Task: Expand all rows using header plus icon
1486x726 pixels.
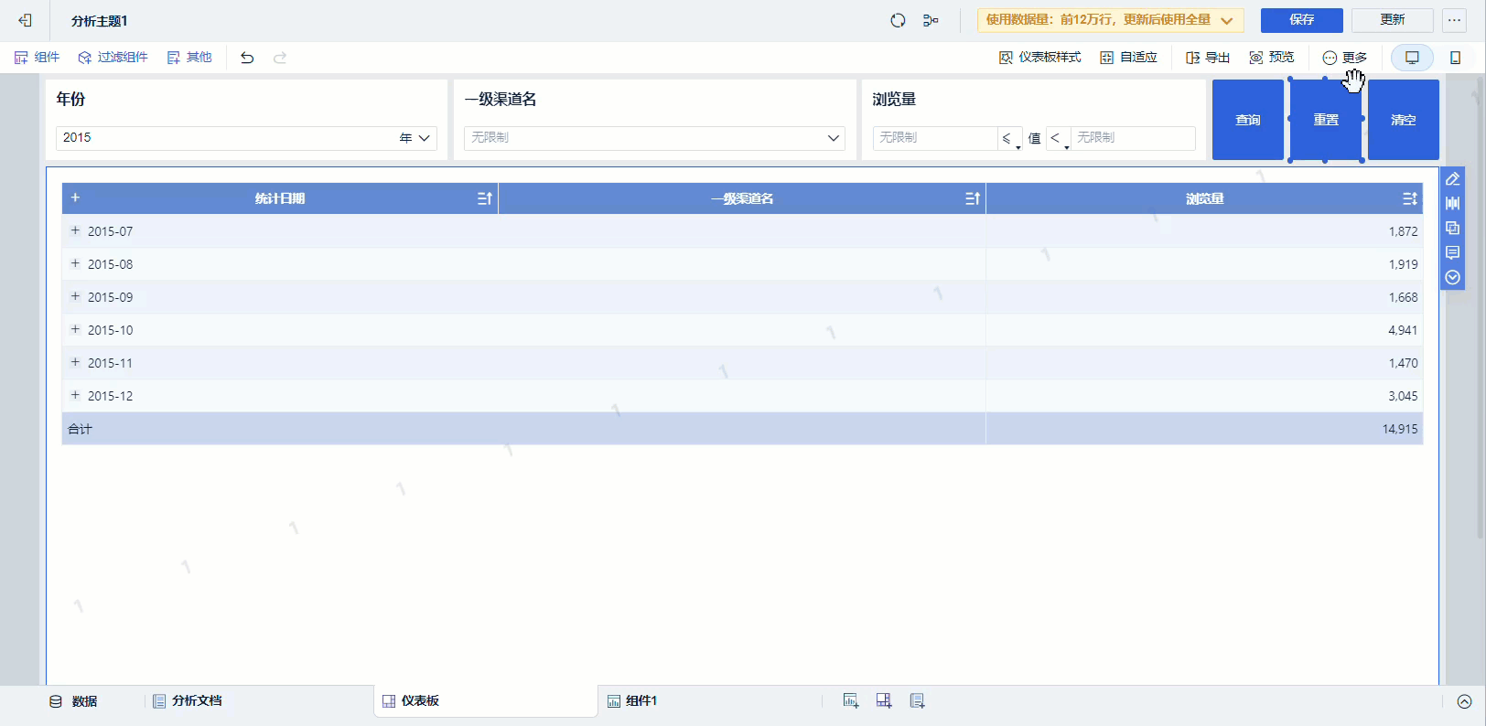Action: point(75,198)
